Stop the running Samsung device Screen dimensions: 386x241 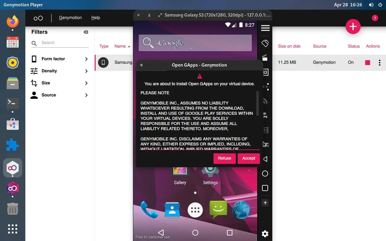tap(368, 63)
